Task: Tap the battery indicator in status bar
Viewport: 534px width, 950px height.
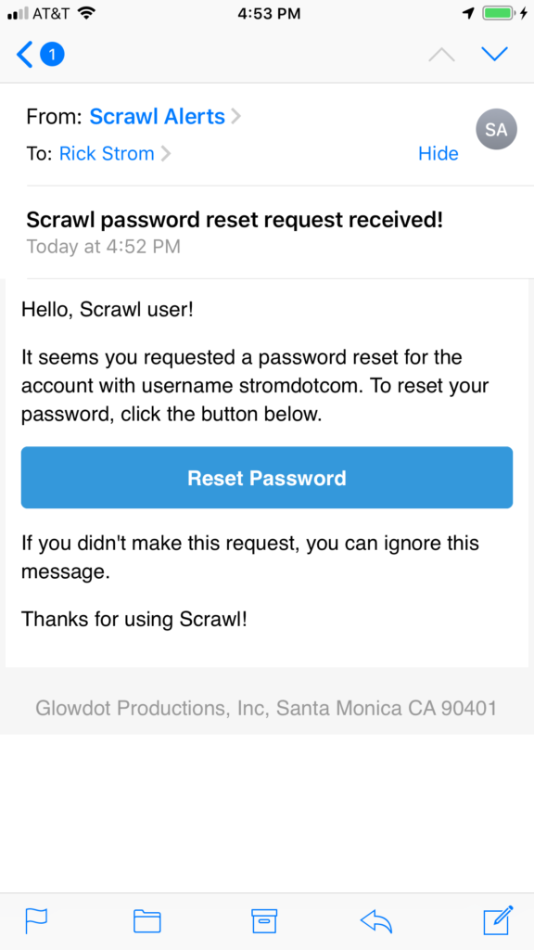Action: [x=500, y=14]
